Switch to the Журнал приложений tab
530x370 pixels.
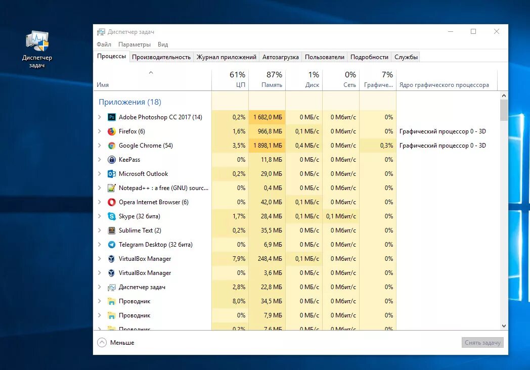pos(227,57)
